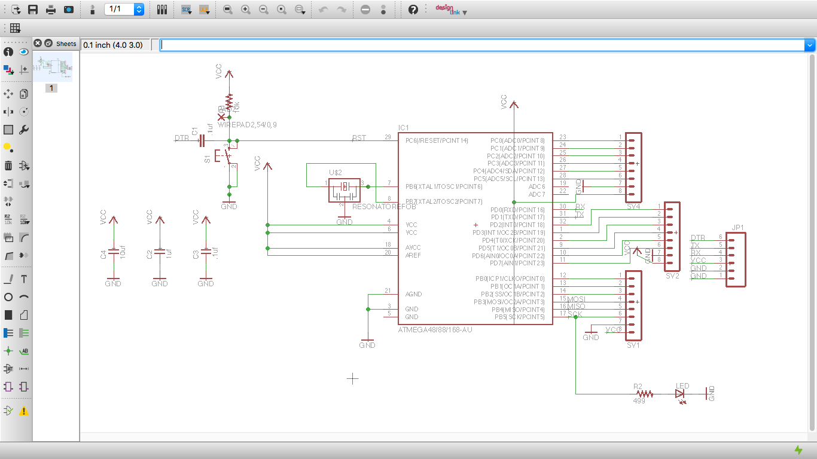Select the Mark origin tool
Image resolution: width=817 pixels, height=459 pixels.
24,70
